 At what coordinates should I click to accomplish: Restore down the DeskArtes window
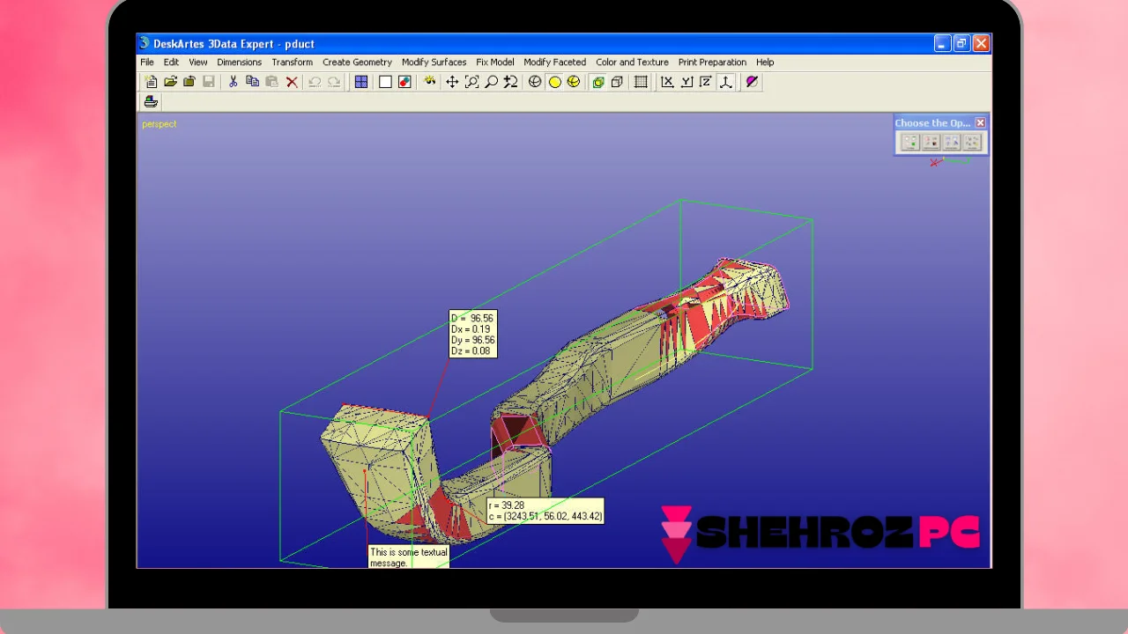point(961,43)
